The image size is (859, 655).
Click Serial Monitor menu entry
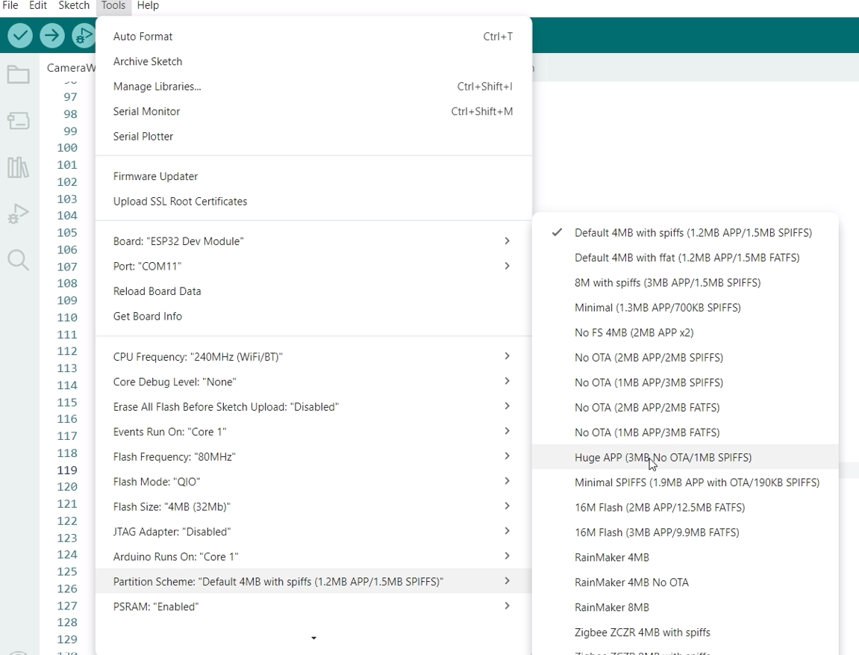click(146, 111)
